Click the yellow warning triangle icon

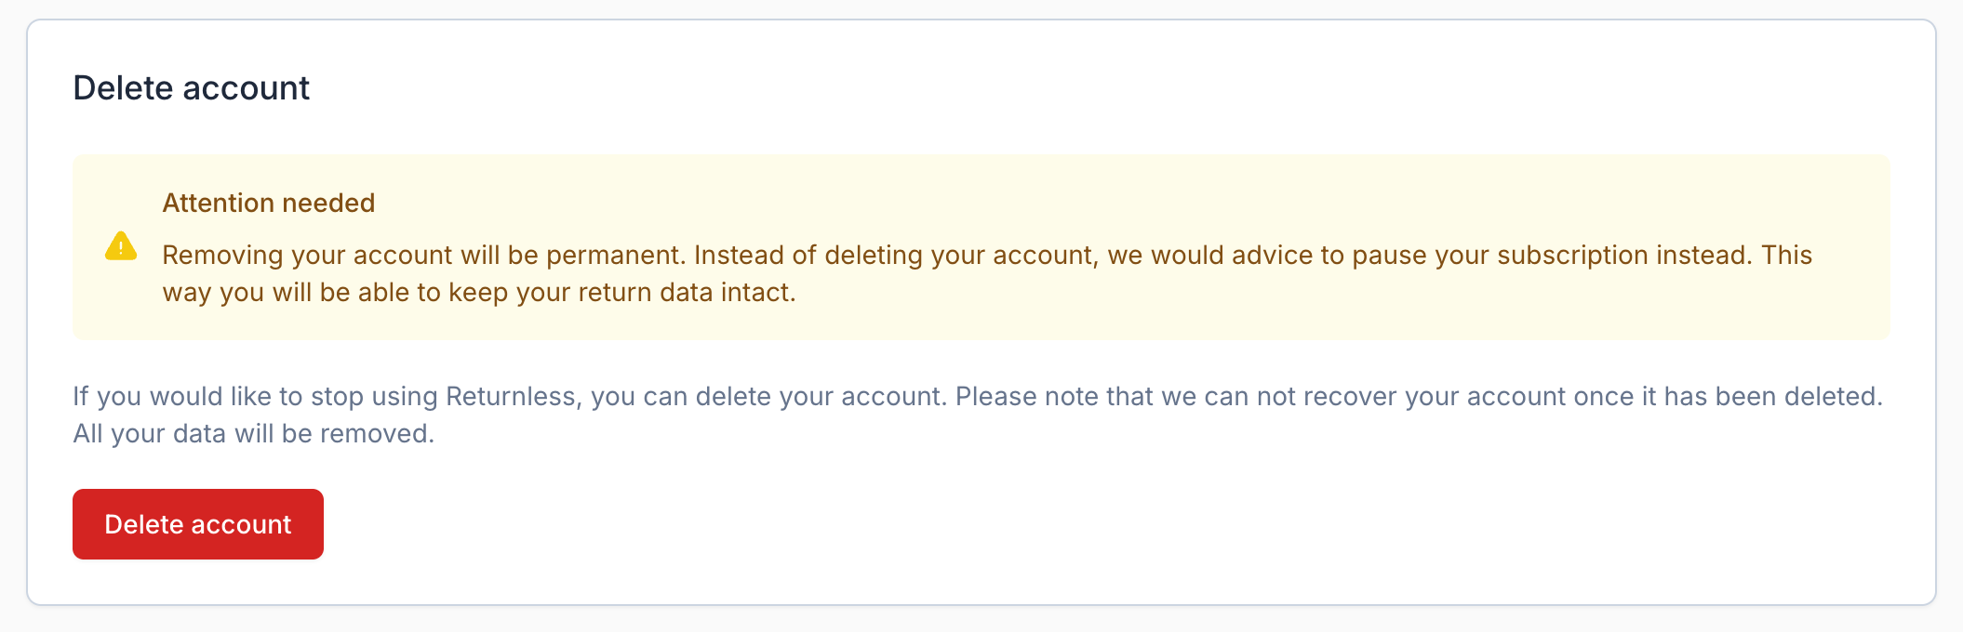121,246
